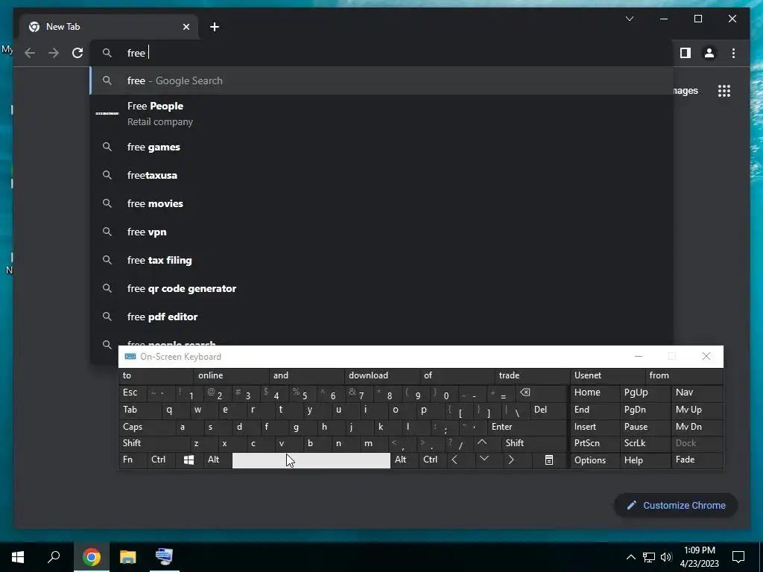This screenshot has height=572, width=763.
Task: Tap the 'trade' word prediction
Action: (532, 375)
